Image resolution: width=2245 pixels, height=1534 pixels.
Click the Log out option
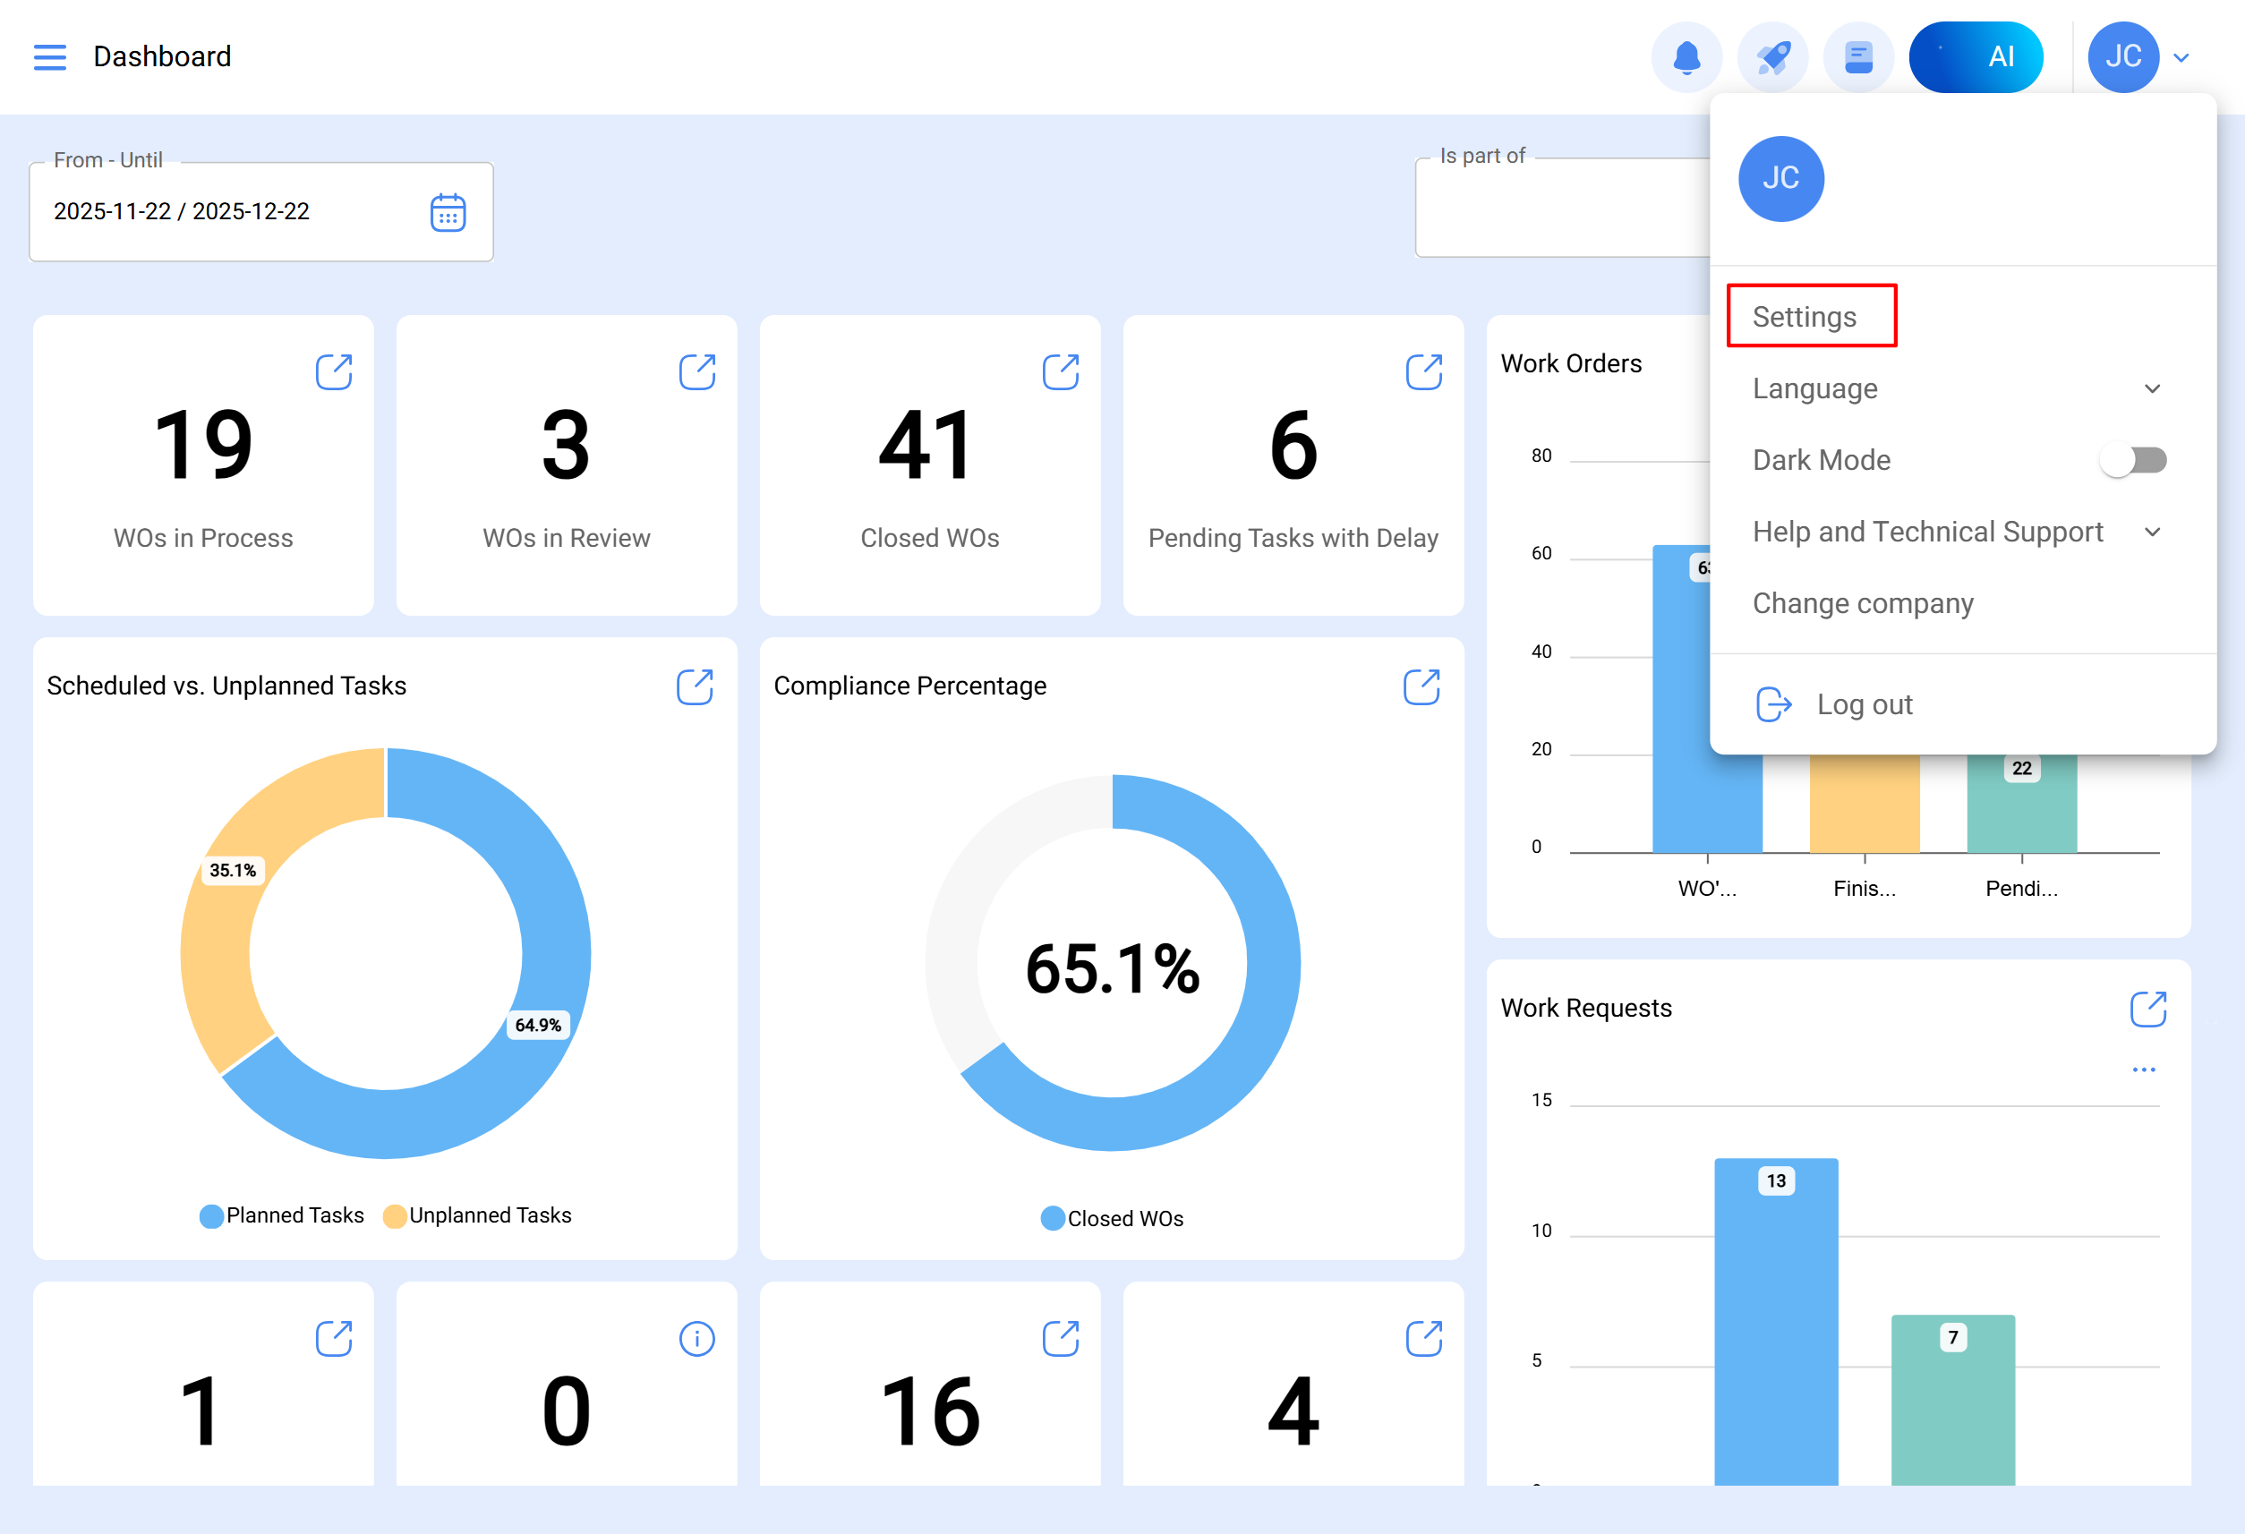tap(1863, 704)
